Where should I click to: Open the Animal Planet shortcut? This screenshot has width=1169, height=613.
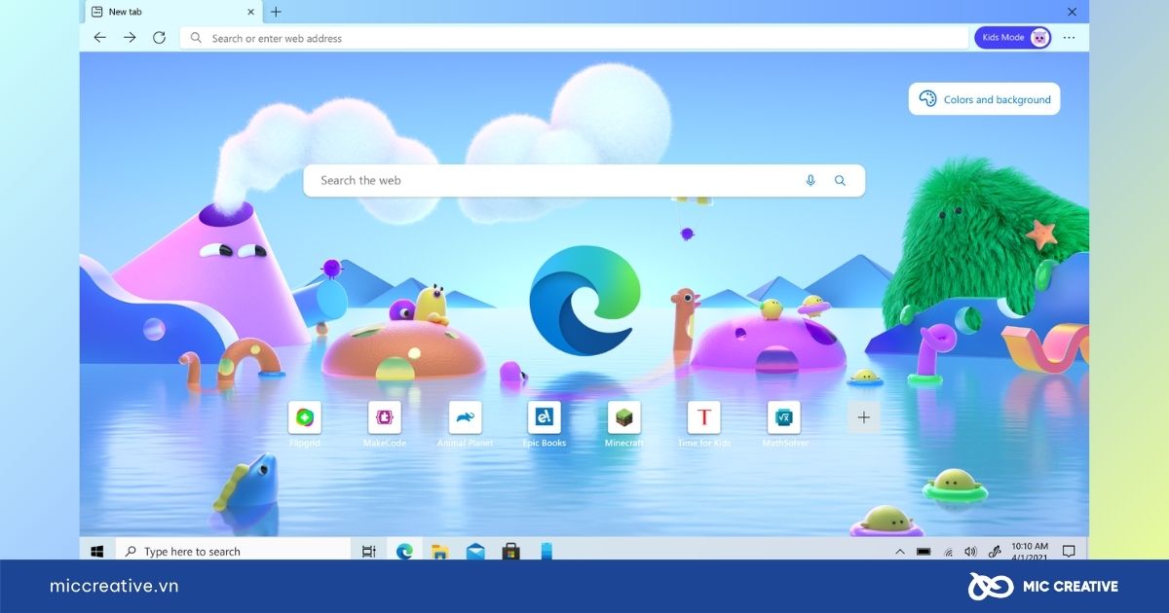[464, 418]
